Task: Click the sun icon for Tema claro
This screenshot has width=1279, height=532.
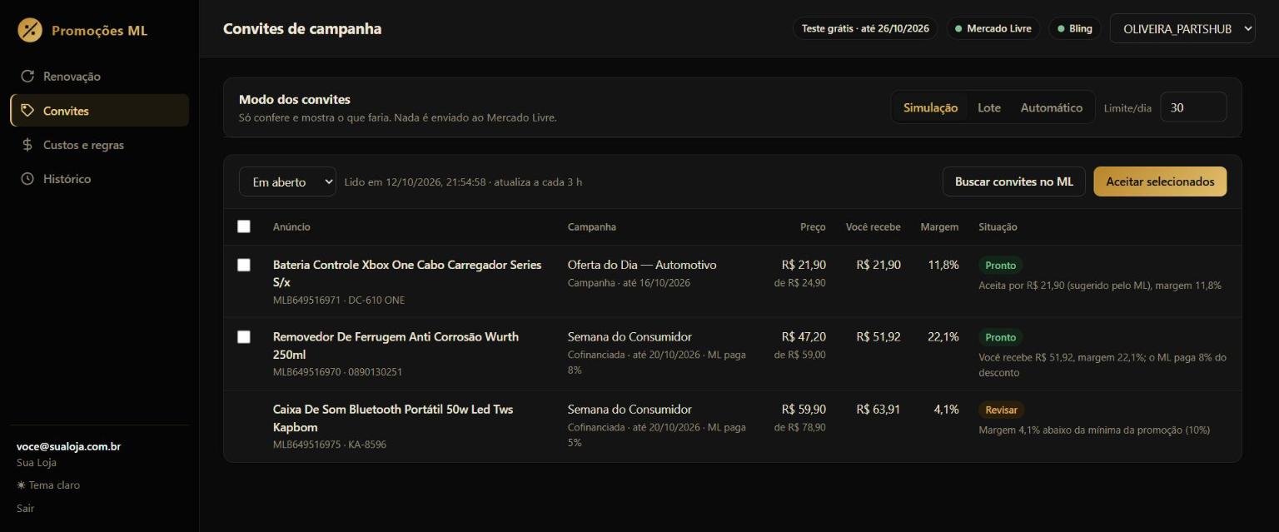Action: (21, 485)
